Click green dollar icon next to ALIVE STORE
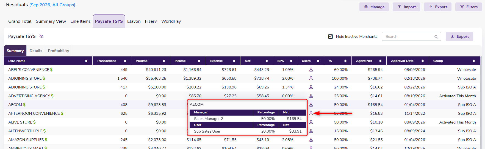The height and width of the screenshot is (149, 485). (34, 122)
